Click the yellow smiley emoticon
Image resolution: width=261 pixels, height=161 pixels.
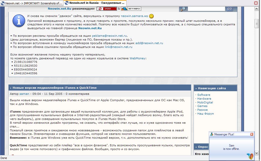click(x=151, y=16)
